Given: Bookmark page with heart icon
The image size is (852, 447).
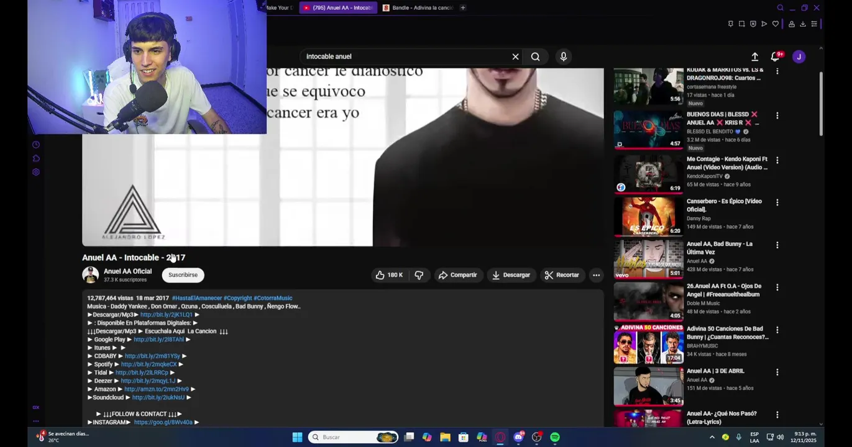Looking at the screenshot, I should 775,24.
